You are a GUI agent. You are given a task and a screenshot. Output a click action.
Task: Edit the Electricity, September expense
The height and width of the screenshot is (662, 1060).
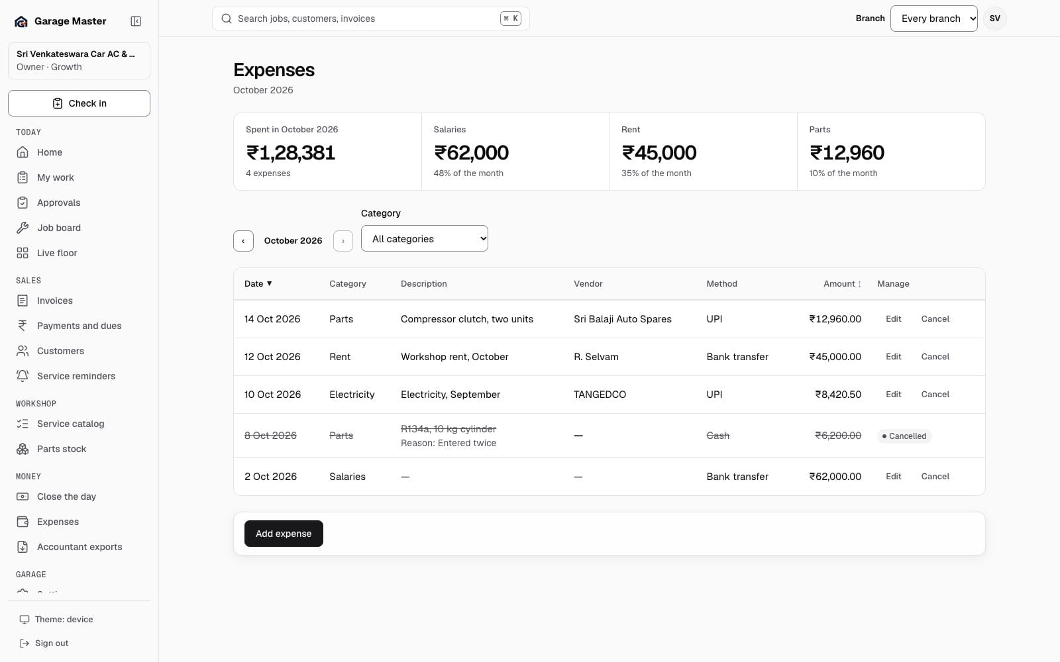pos(894,395)
